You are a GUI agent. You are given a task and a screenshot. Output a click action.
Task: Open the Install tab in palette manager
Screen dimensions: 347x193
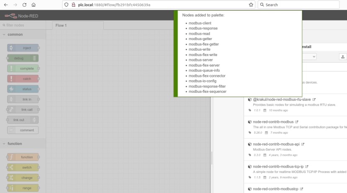307,47
